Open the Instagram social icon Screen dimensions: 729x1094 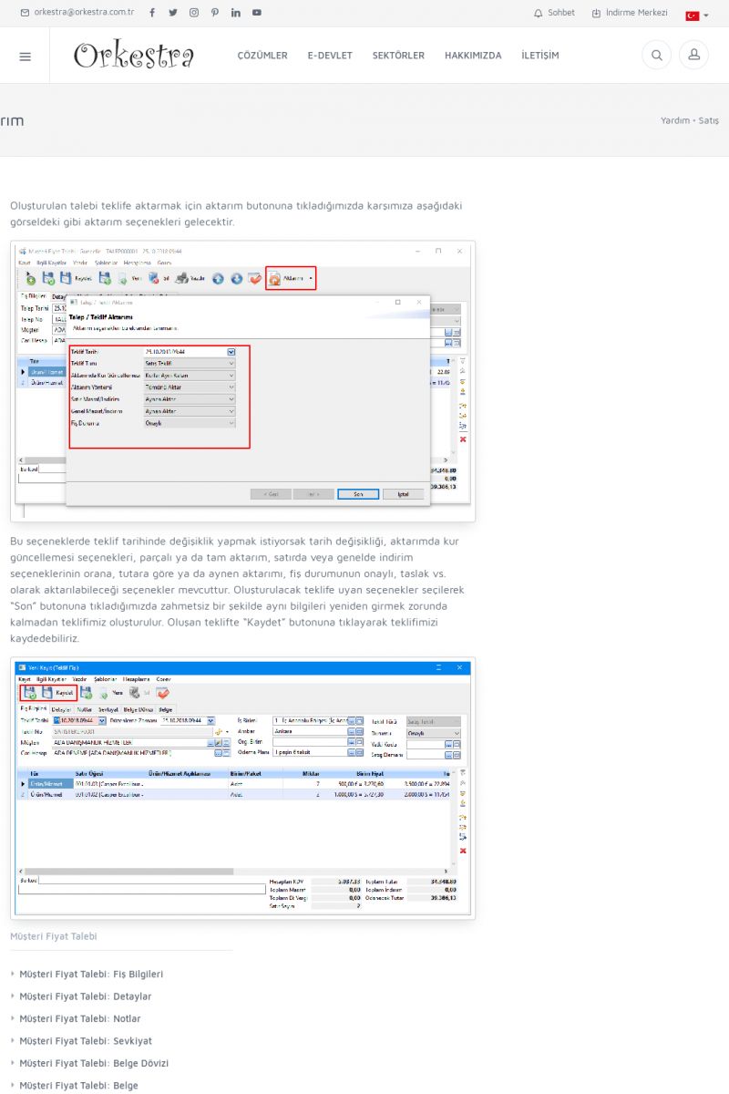194,13
